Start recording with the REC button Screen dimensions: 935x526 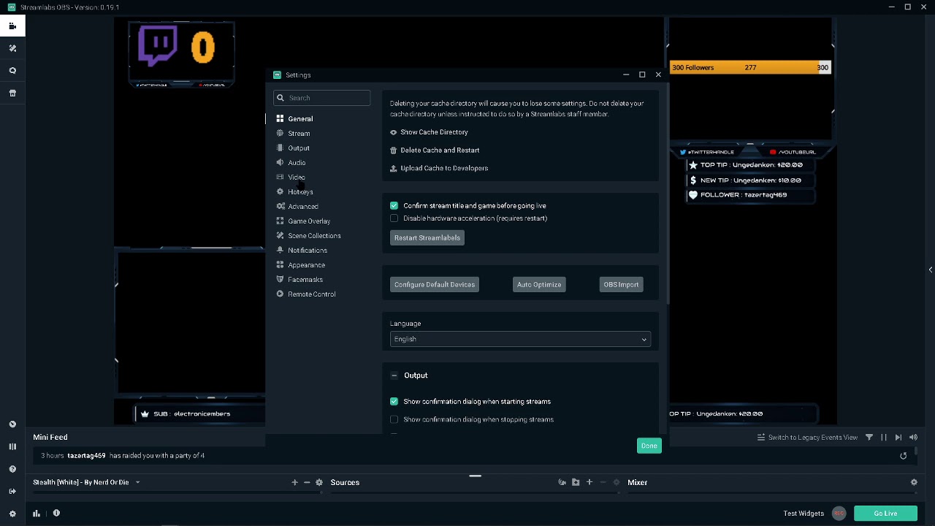tap(839, 514)
